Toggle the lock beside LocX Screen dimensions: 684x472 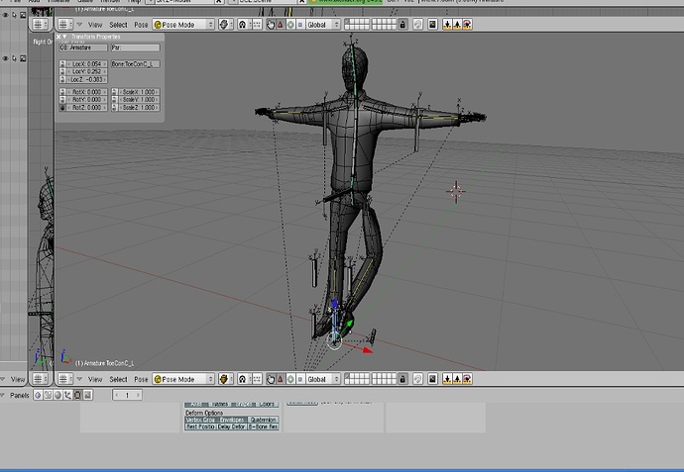[x=62, y=64]
